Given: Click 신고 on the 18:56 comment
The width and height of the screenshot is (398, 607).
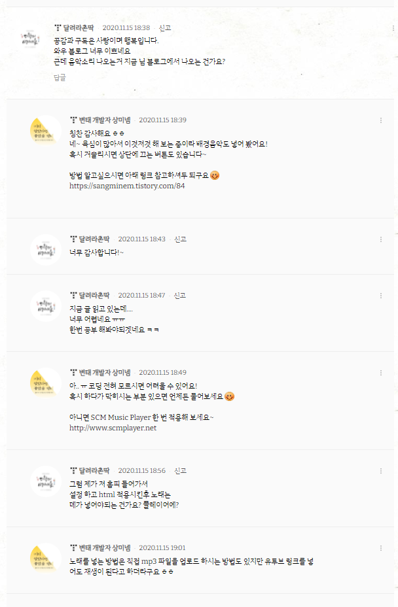Looking at the screenshot, I should [x=181, y=471].
